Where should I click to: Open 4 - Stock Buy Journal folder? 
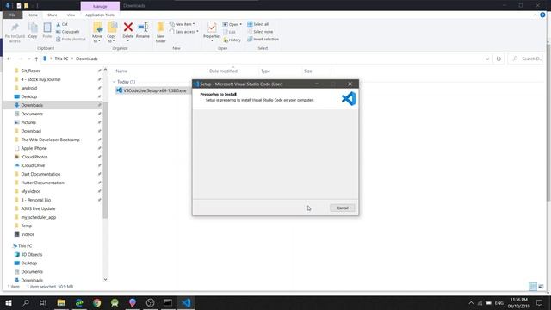click(x=40, y=79)
